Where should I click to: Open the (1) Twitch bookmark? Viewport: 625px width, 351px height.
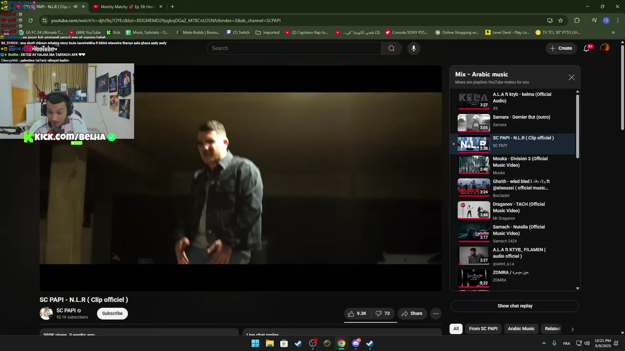(x=238, y=33)
